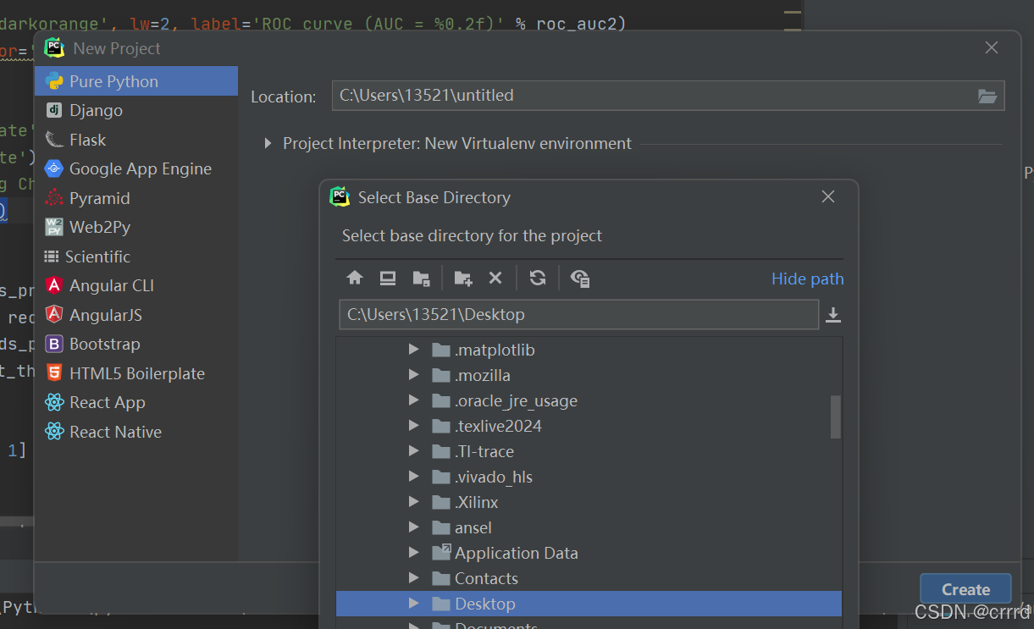The height and width of the screenshot is (629, 1034).
Task: Click the Project directory toolbar icon
Action: [x=421, y=278]
